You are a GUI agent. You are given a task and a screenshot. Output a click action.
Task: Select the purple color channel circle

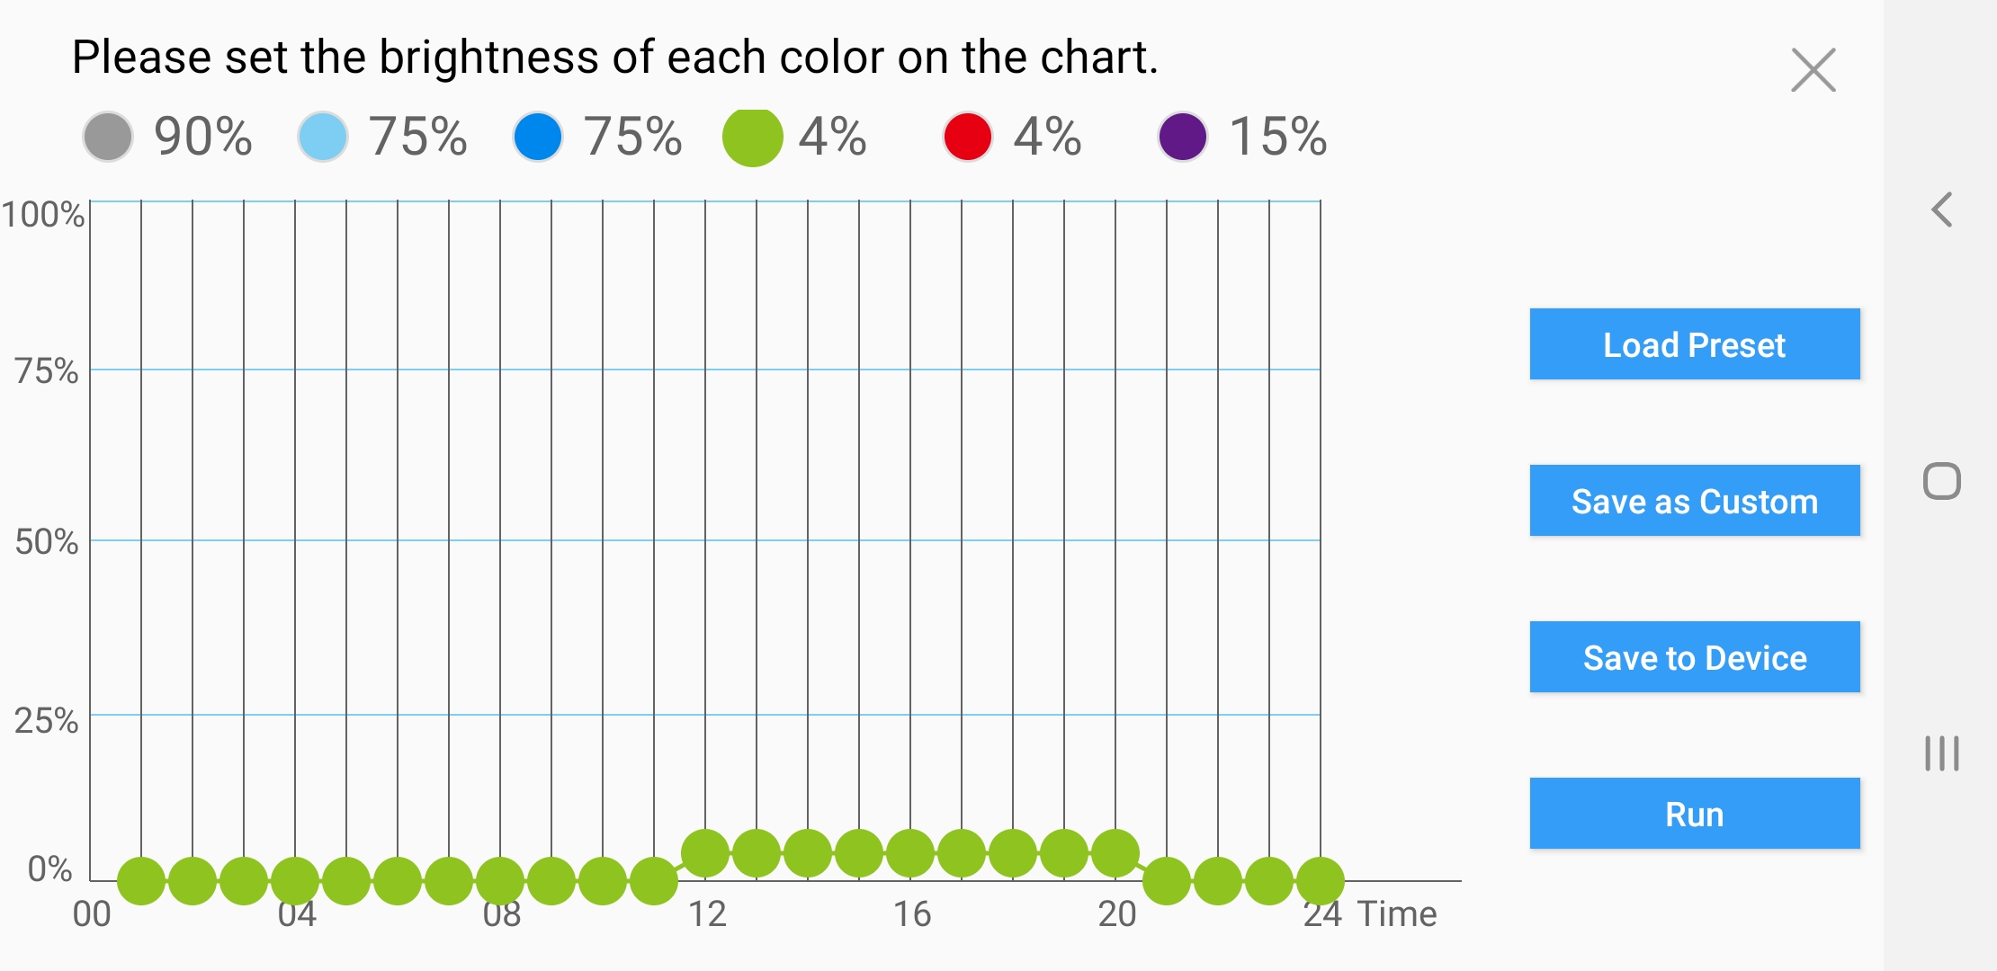click(1183, 137)
